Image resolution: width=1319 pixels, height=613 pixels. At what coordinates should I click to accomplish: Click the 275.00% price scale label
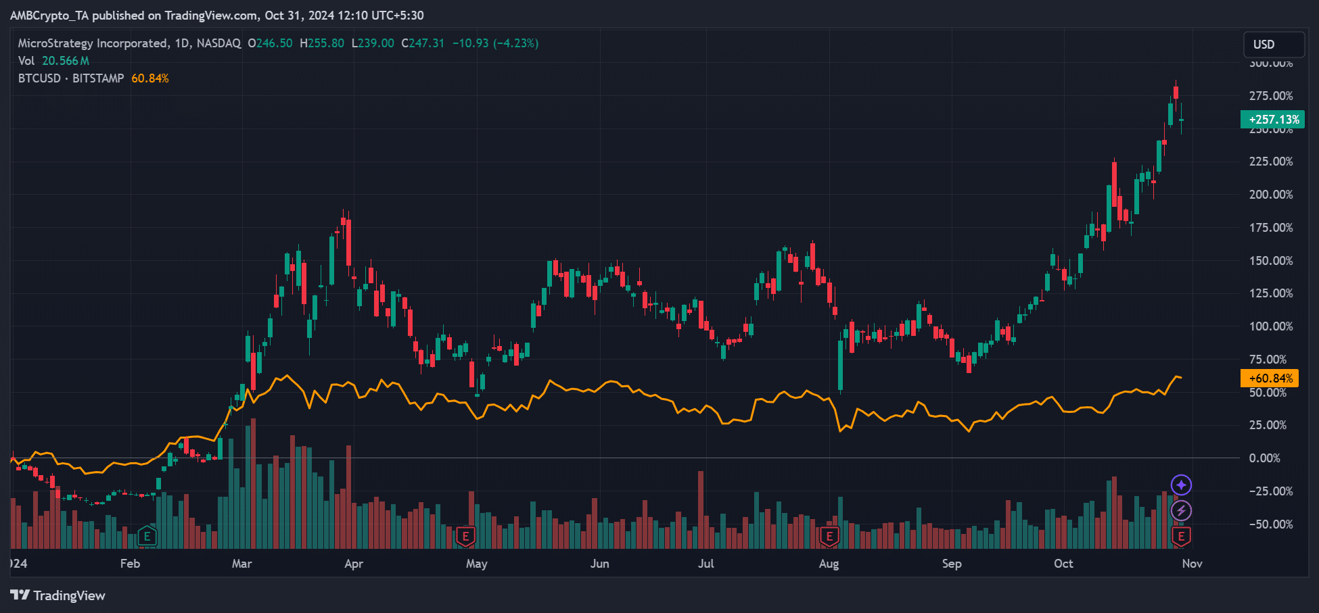coord(1271,96)
